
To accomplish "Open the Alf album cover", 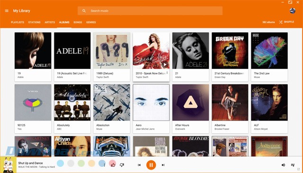I will [x=269, y=103].
